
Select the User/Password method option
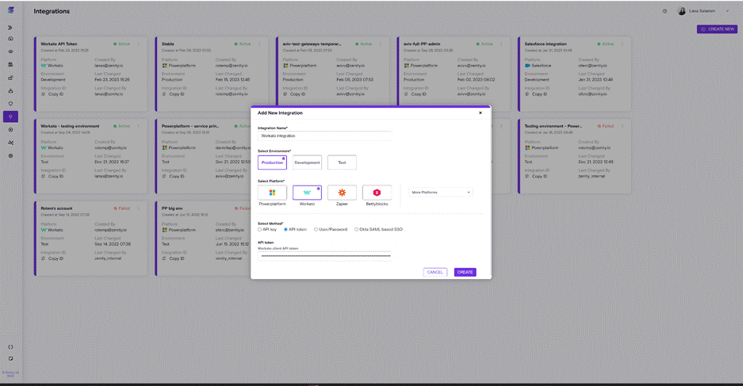[316, 230]
